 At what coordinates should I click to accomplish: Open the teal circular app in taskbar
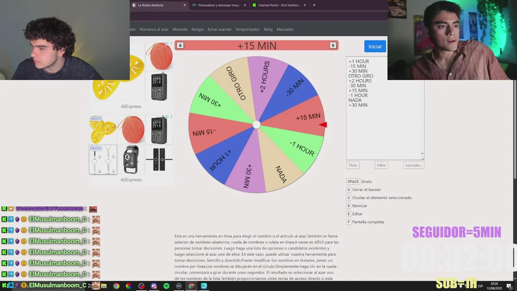(204, 286)
